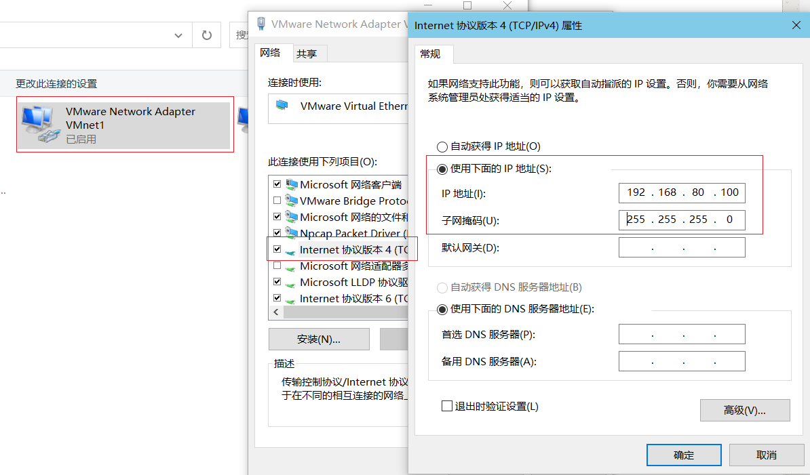Toggle the Internet 协议版本 6 checkbox

pos(277,298)
